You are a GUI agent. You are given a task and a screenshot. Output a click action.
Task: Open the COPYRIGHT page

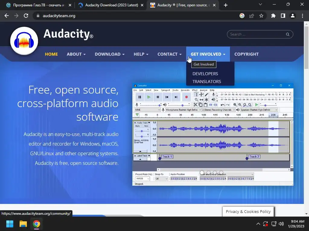click(246, 54)
